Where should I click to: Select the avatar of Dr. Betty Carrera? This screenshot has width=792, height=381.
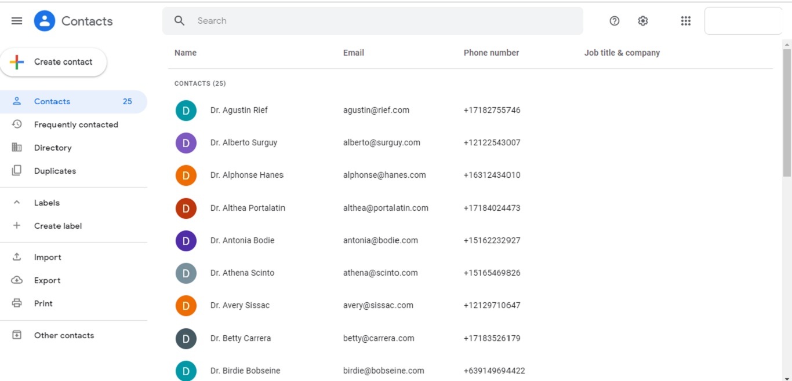[x=186, y=338]
